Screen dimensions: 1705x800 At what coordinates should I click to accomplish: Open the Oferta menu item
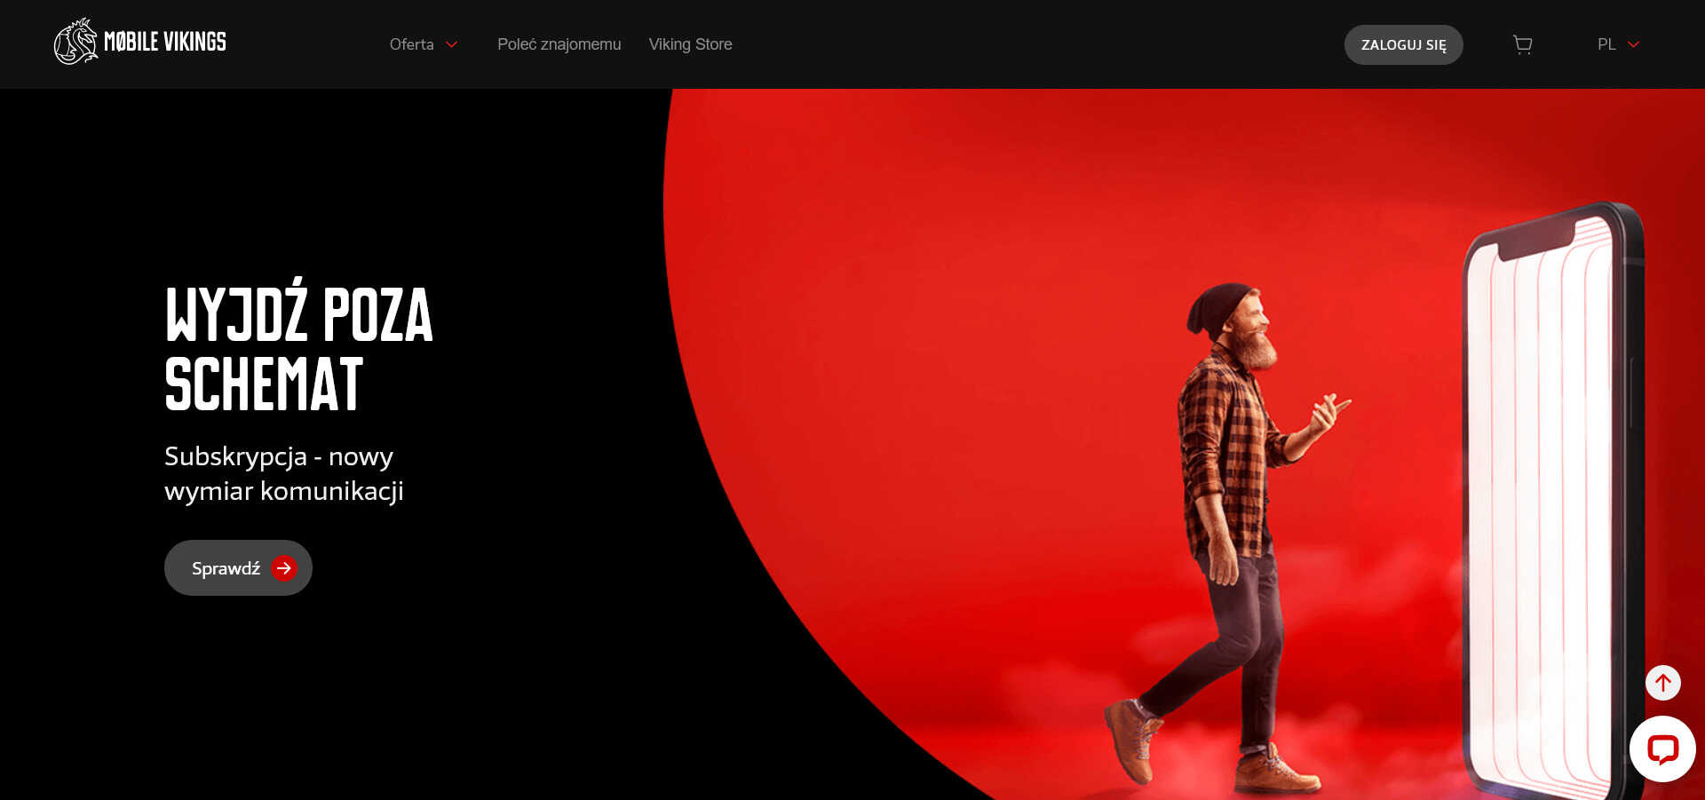(x=411, y=44)
